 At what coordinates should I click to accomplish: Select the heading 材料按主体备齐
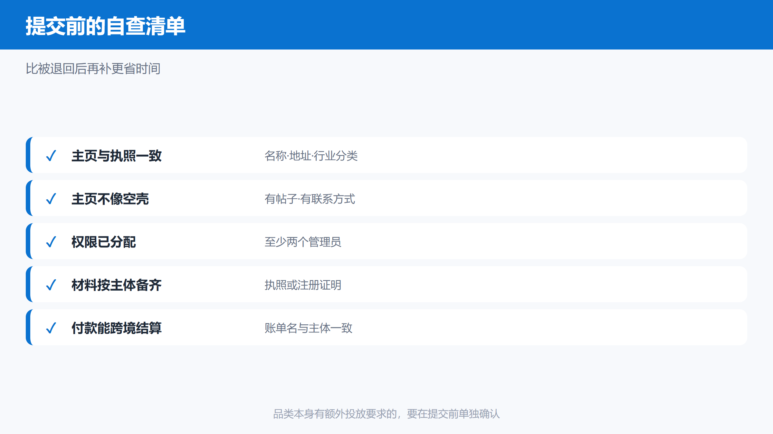pyautogui.click(x=116, y=285)
